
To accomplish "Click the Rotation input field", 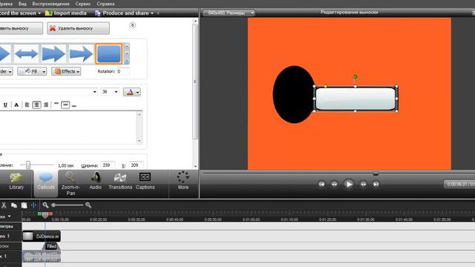I will [x=123, y=71].
